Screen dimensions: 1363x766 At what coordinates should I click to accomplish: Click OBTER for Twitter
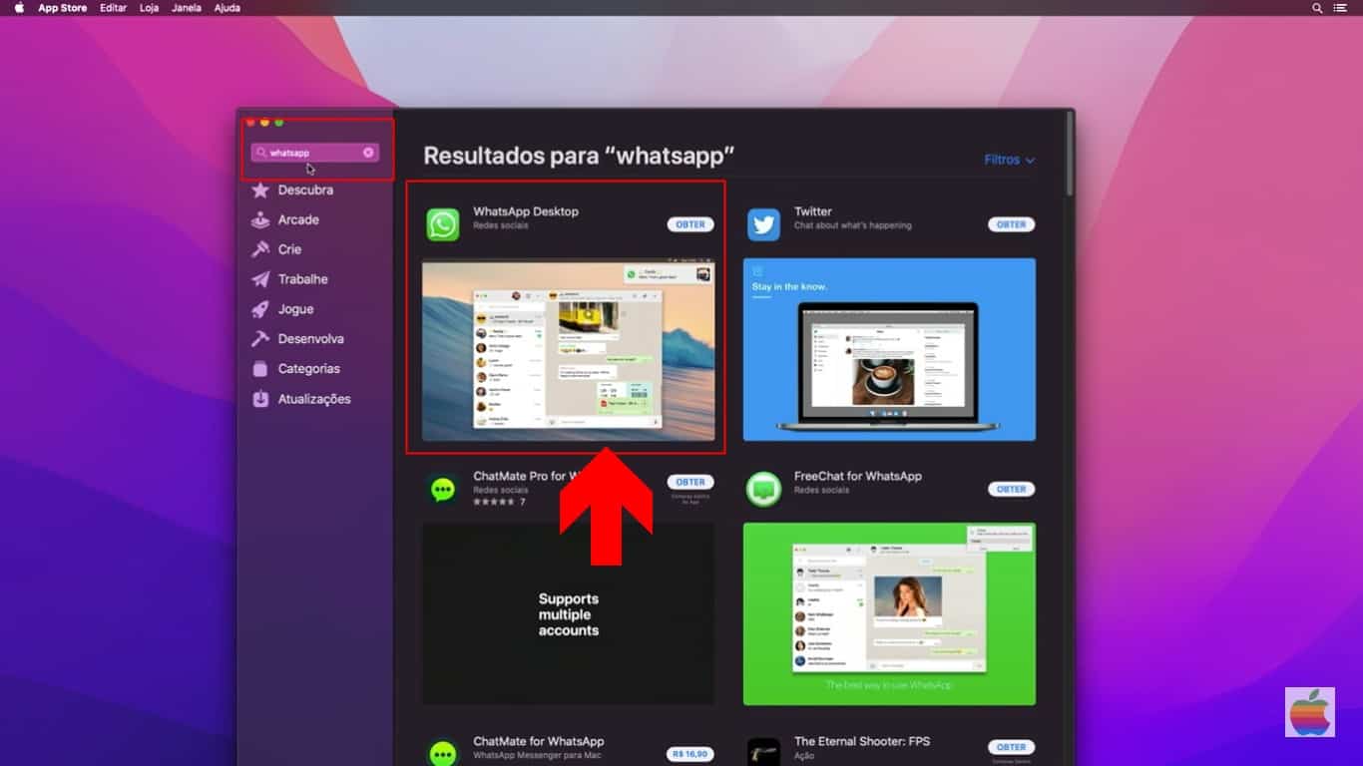coord(1012,224)
